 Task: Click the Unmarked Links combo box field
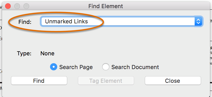point(122,21)
